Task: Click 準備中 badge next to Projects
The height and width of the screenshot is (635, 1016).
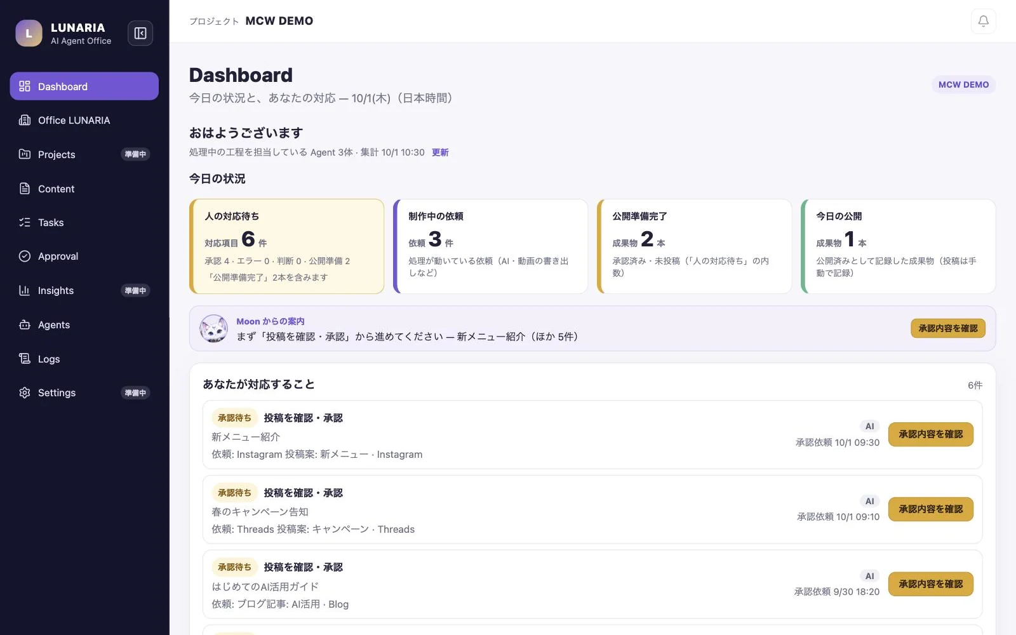Action: click(135, 154)
